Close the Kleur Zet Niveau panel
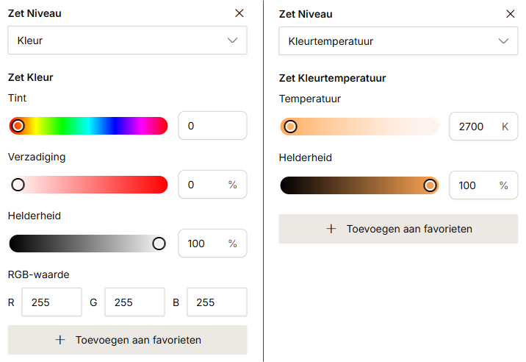The image size is (526, 362). click(239, 13)
